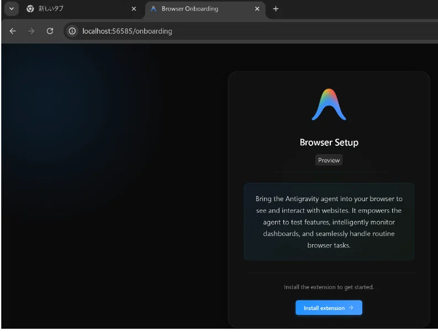View site information icon in address bar
The image size is (438, 332).
72,31
